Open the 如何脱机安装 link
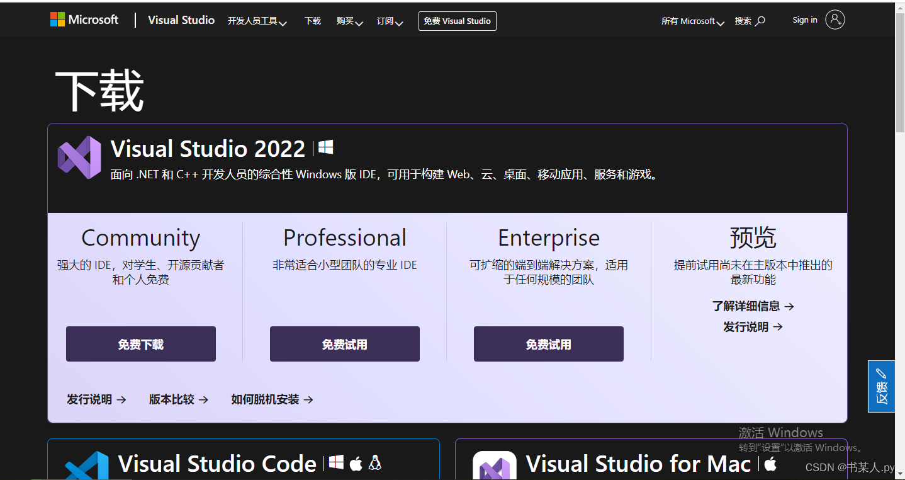Viewport: 905px width, 480px height. click(273, 399)
